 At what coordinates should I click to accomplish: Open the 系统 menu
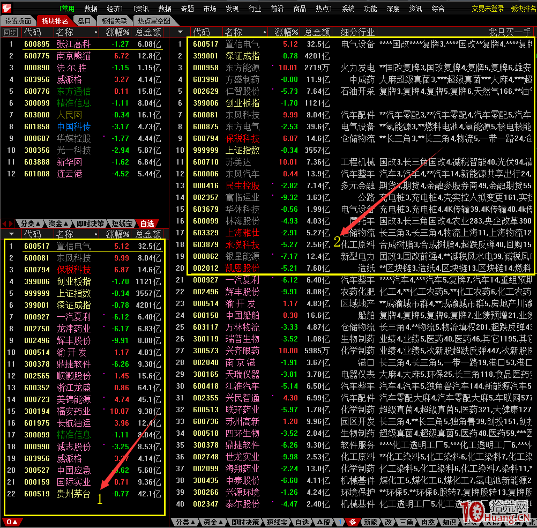tap(348, 9)
